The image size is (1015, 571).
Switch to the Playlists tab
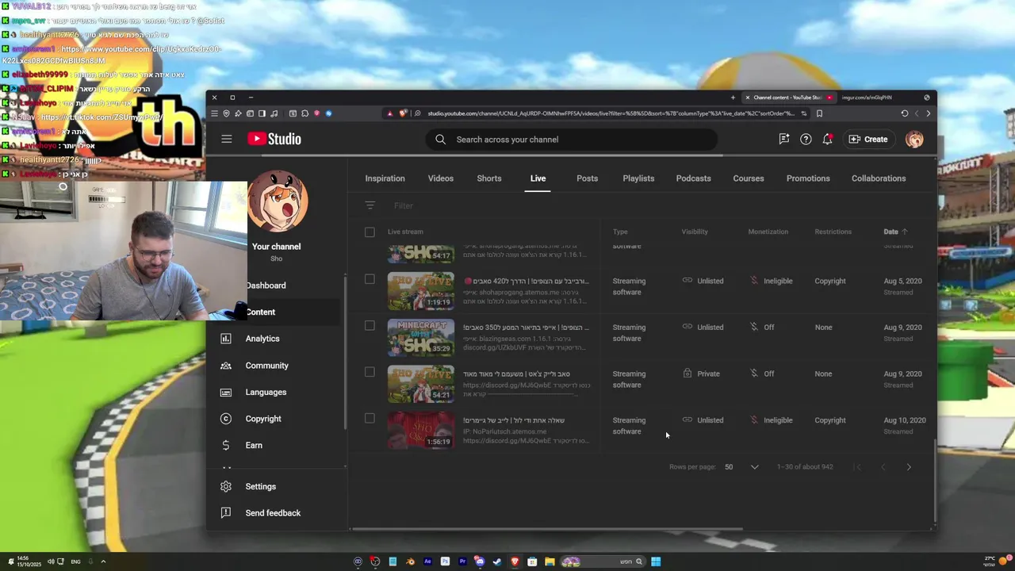pos(638,178)
